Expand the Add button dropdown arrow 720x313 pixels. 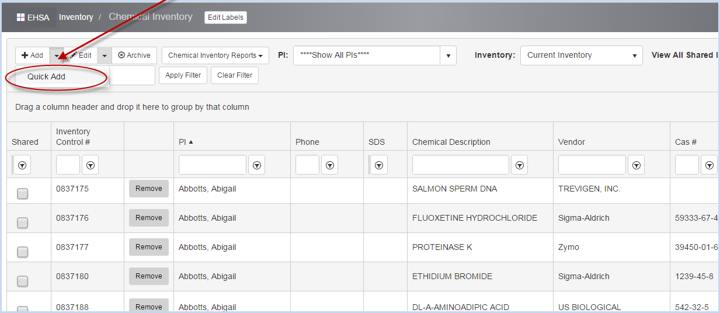point(57,55)
